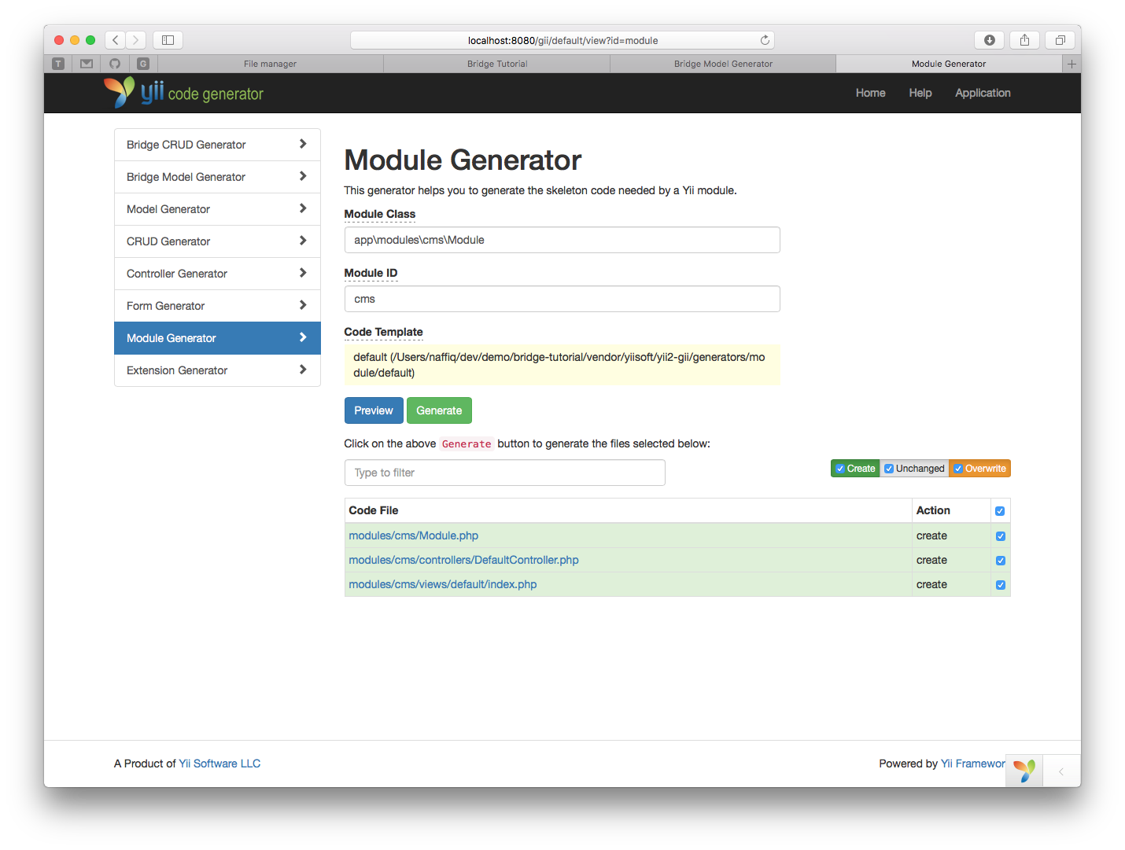The height and width of the screenshot is (850, 1125).
Task: Focus the Module Class input field
Action: [x=562, y=240]
